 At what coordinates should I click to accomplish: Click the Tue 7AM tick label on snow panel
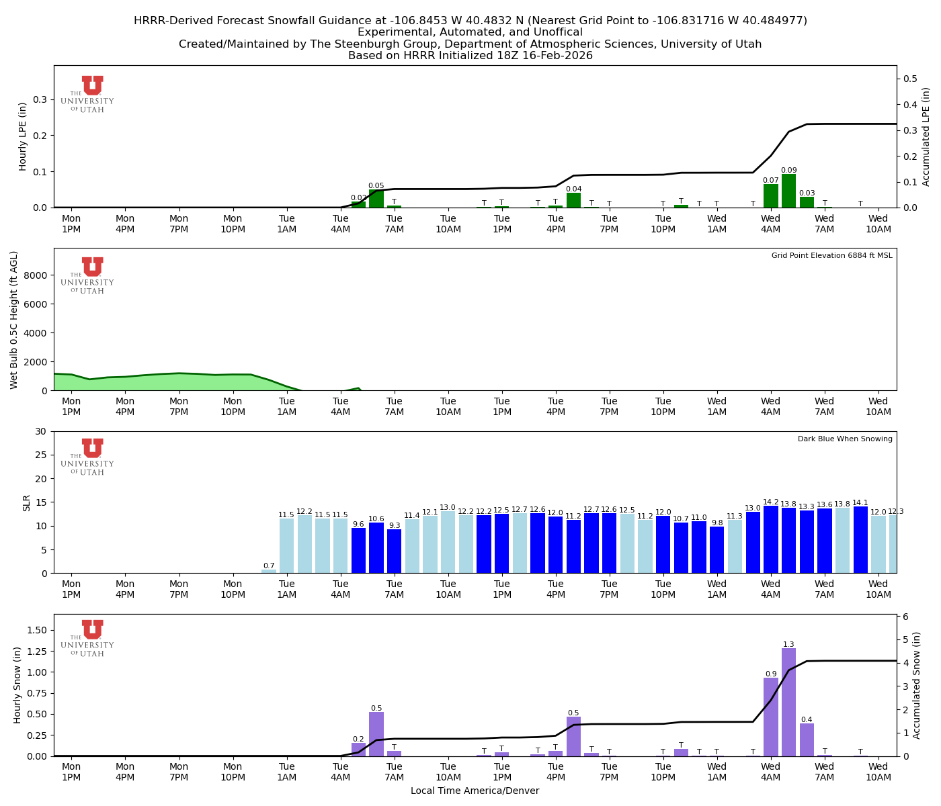pyautogui.click(x=395, y=771)
